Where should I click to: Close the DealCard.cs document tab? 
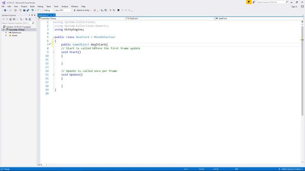pos(54,15)
